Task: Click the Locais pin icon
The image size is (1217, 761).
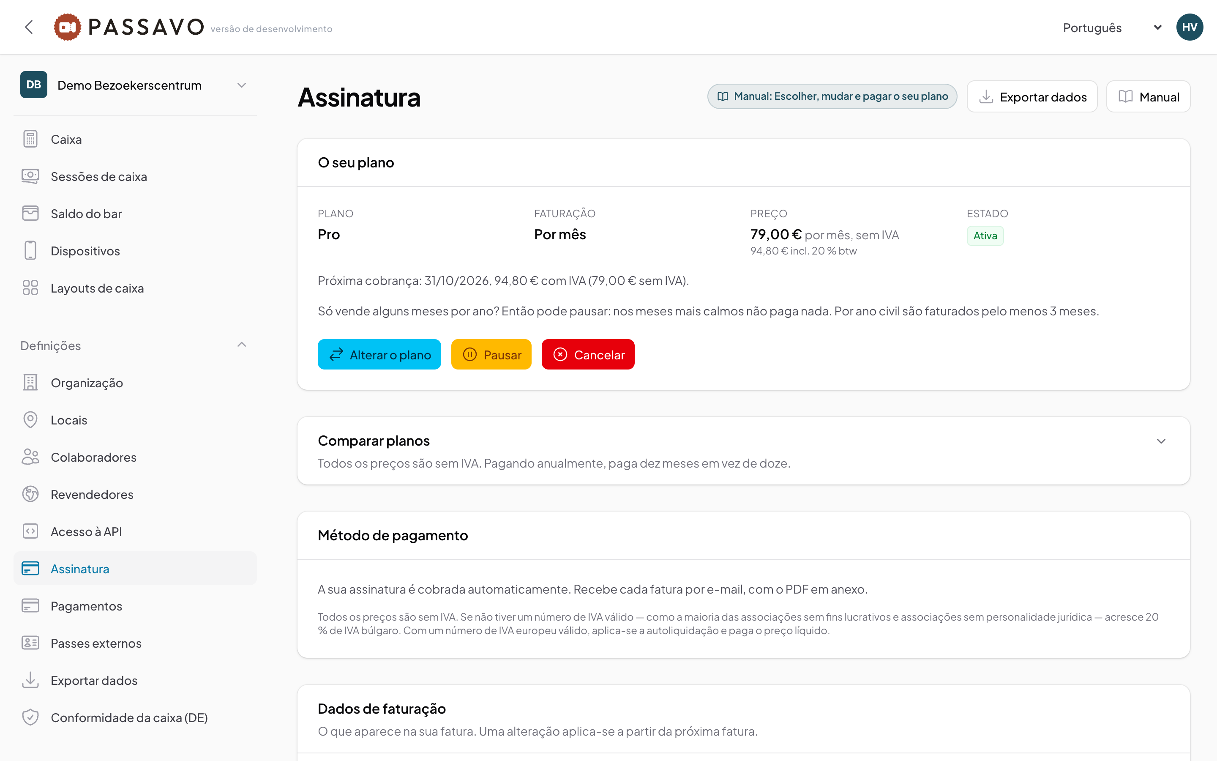Action: 30,420
